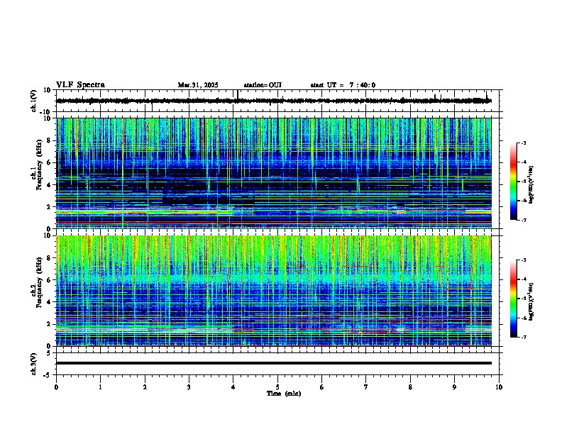This screenshot has height=434, width=562.
Task: Click the "-7" label on ch.2 color bar
Action: (523, 337)
